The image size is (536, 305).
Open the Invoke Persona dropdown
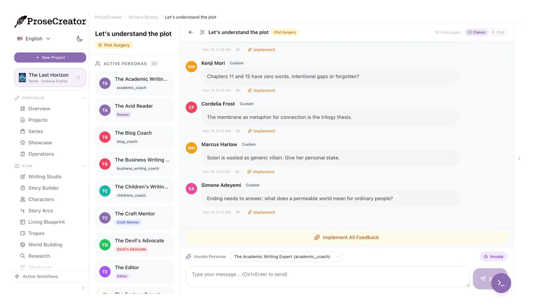[286, 256]
